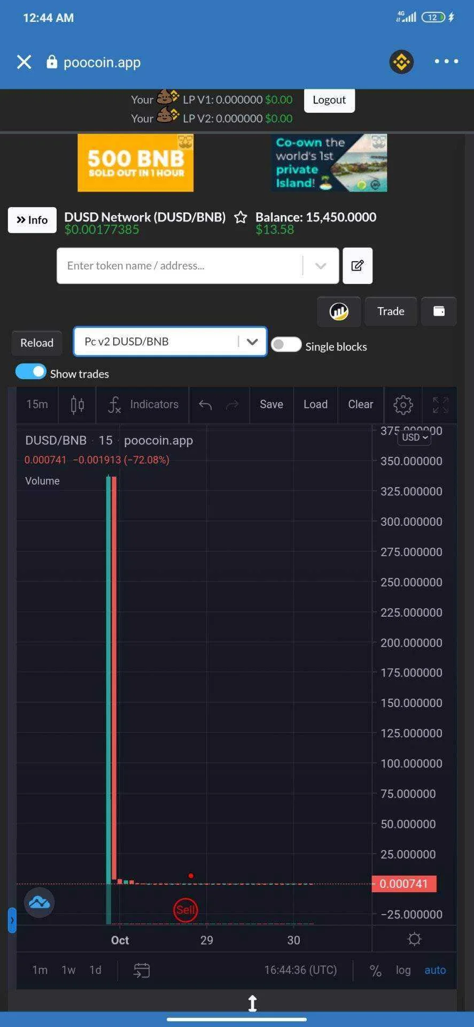Open the wallet icon button

click(x=439, y=311)
